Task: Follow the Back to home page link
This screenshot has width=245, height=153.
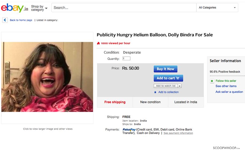Action: (21, 20)
